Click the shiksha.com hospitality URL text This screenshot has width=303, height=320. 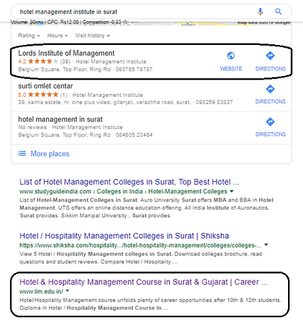pyautogui.click(x=140, y=245)
